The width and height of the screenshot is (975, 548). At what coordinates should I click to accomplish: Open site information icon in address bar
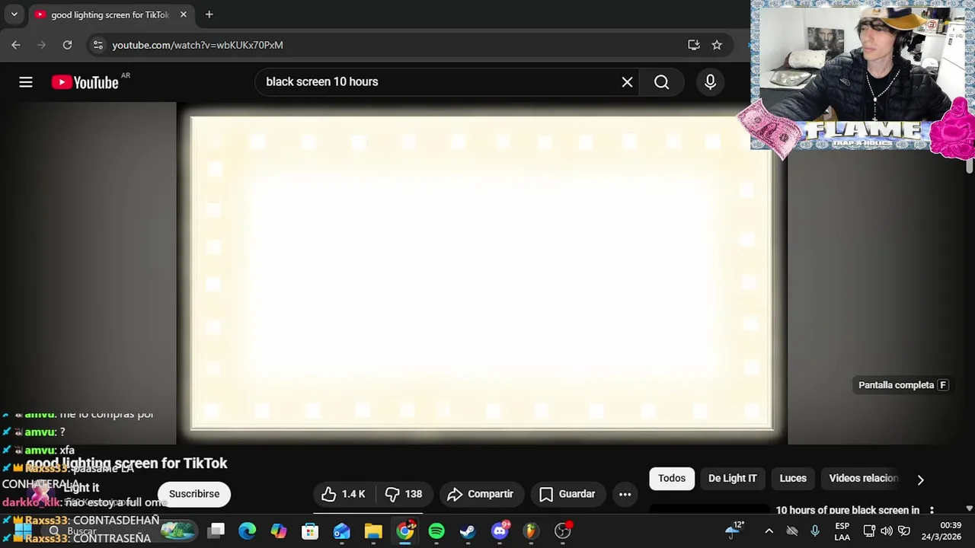tap(97, 45)
